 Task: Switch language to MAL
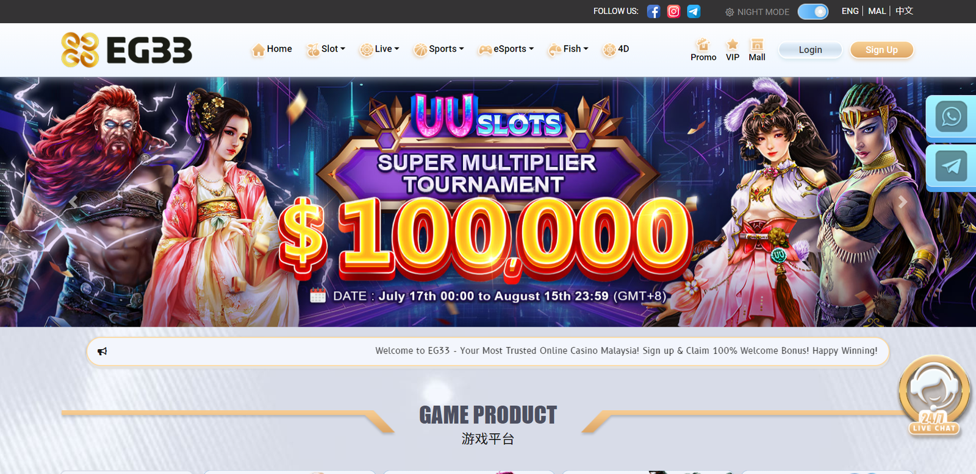point(877,11)
